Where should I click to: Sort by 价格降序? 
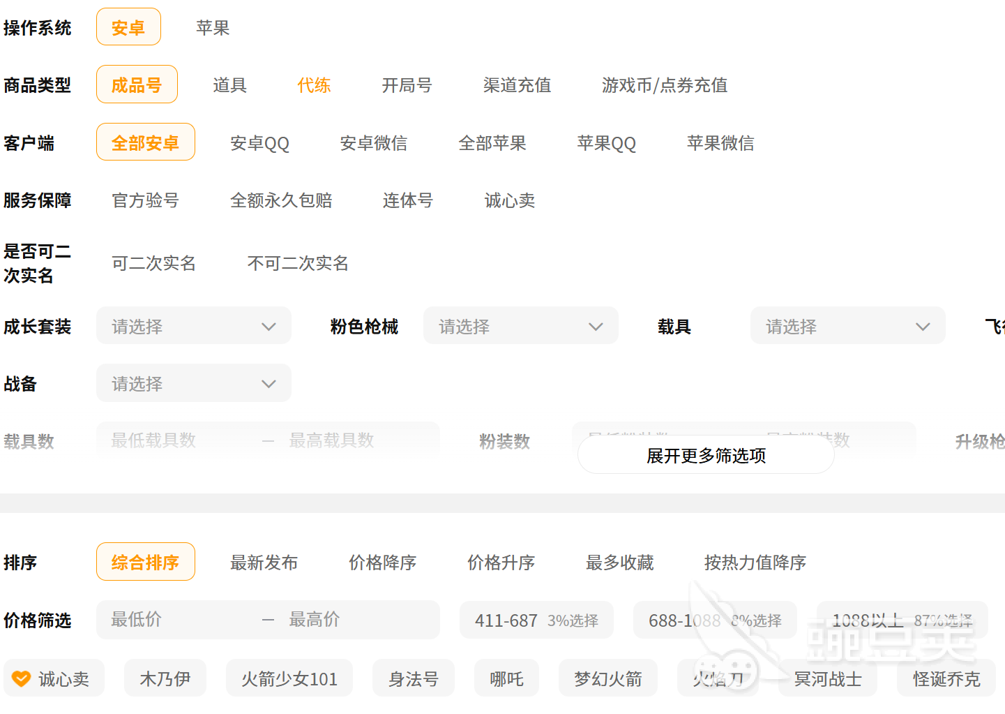(382, 563)
